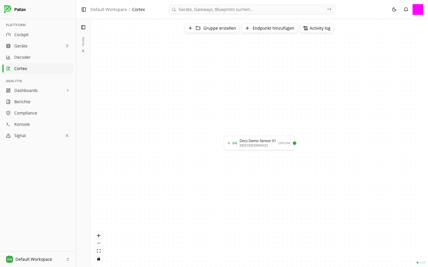Click the Signal count badge 0
The width and height of the screenshot is (428, 267).
67,136
